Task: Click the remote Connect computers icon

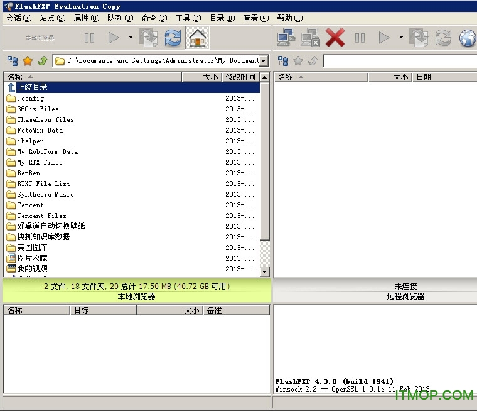Action: pos(286,37)
